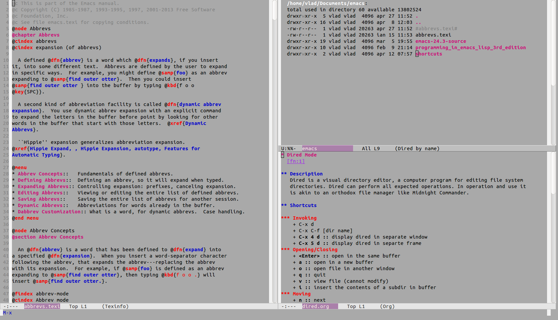558x320 pixels.
Task: Click the '@end menu' line
Action: 25,218
